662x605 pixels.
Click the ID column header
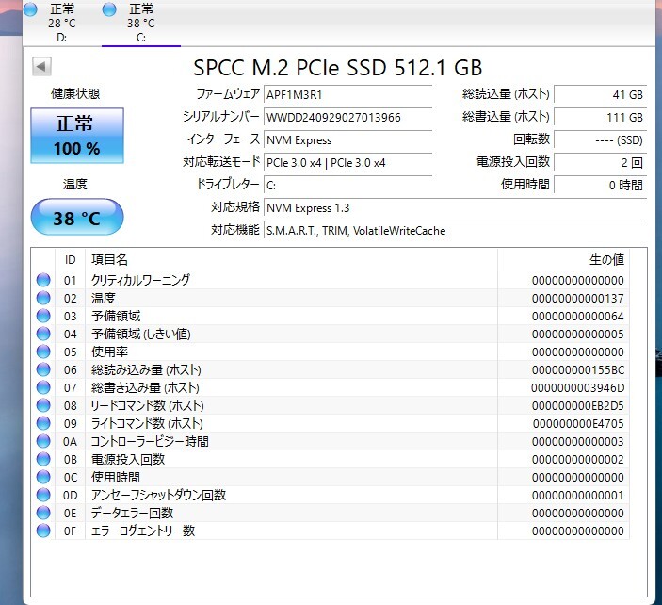click(70, 260)
